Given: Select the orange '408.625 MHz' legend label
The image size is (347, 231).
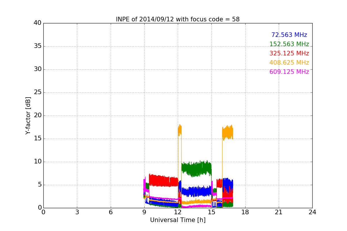Looking at the screenshot, I should [289, 63].
